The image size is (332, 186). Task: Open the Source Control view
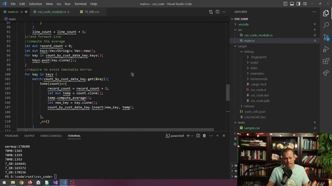click(326, 37)
